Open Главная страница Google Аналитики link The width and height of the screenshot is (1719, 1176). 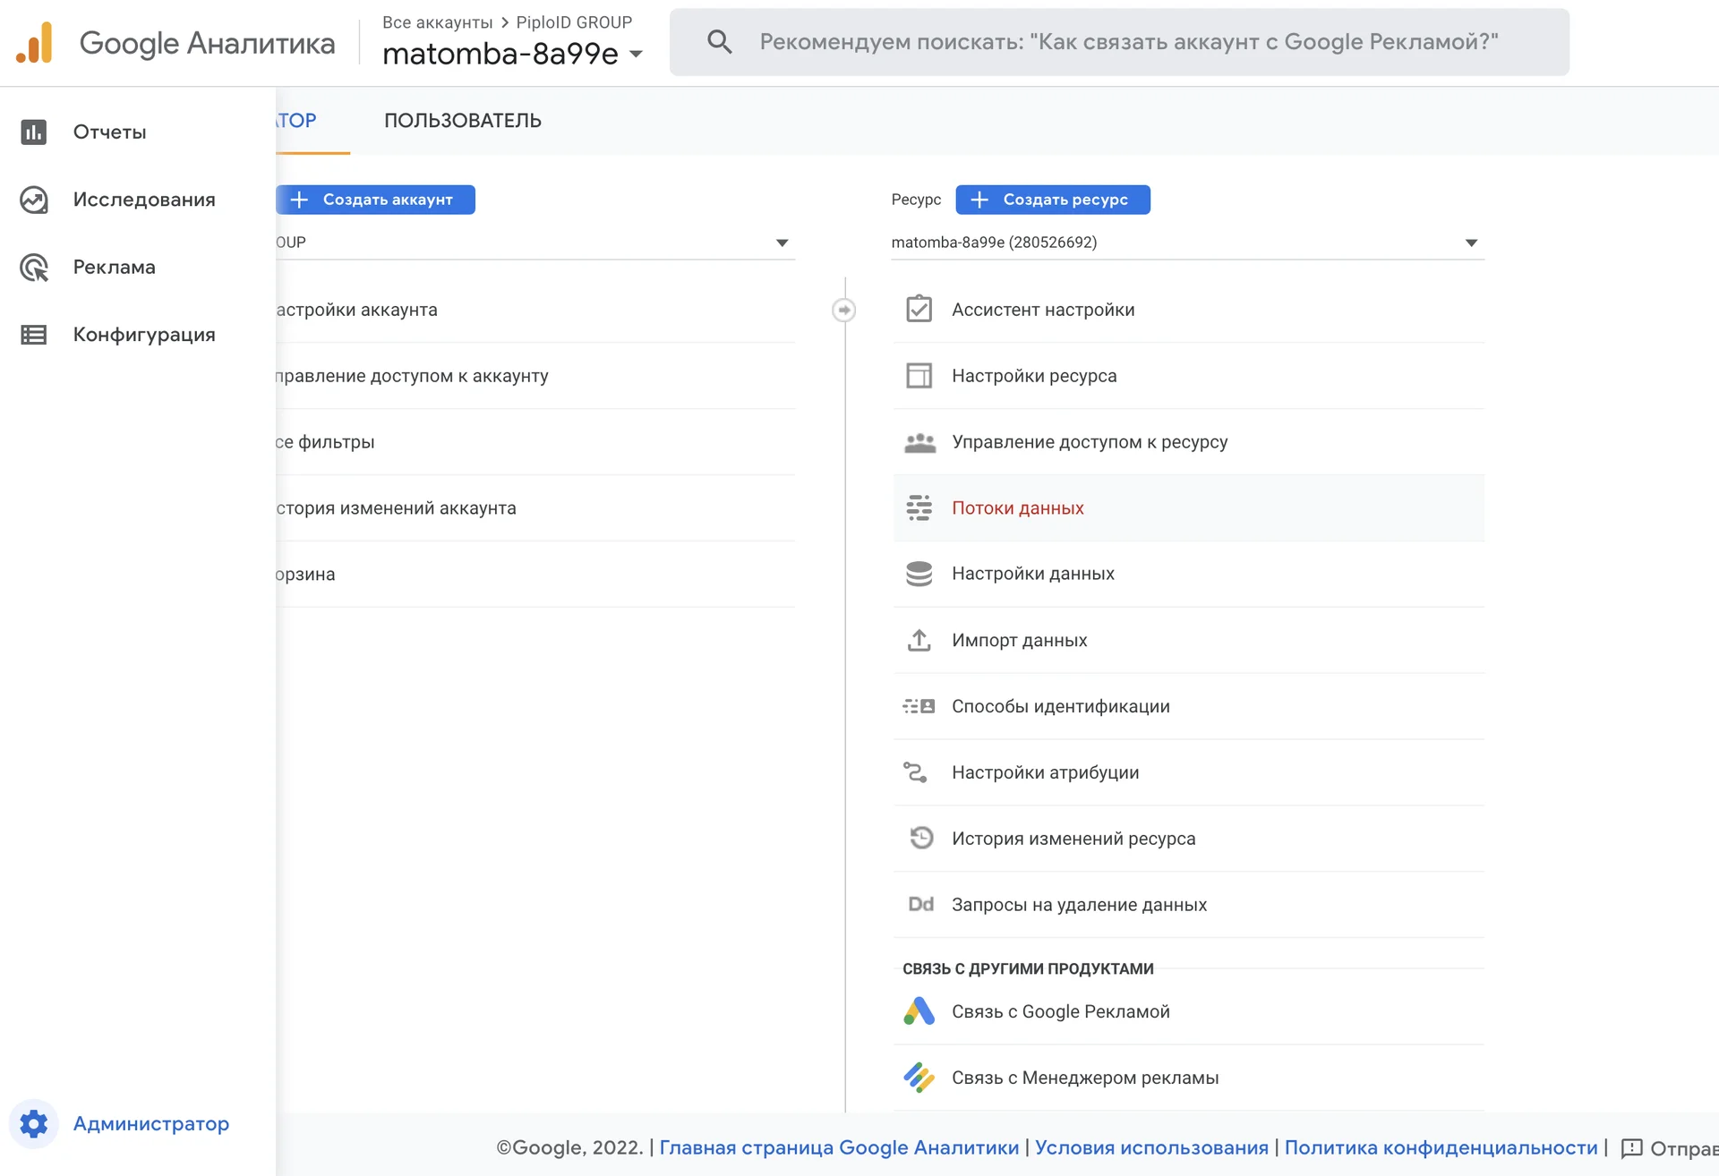[x=839, y=1147]
